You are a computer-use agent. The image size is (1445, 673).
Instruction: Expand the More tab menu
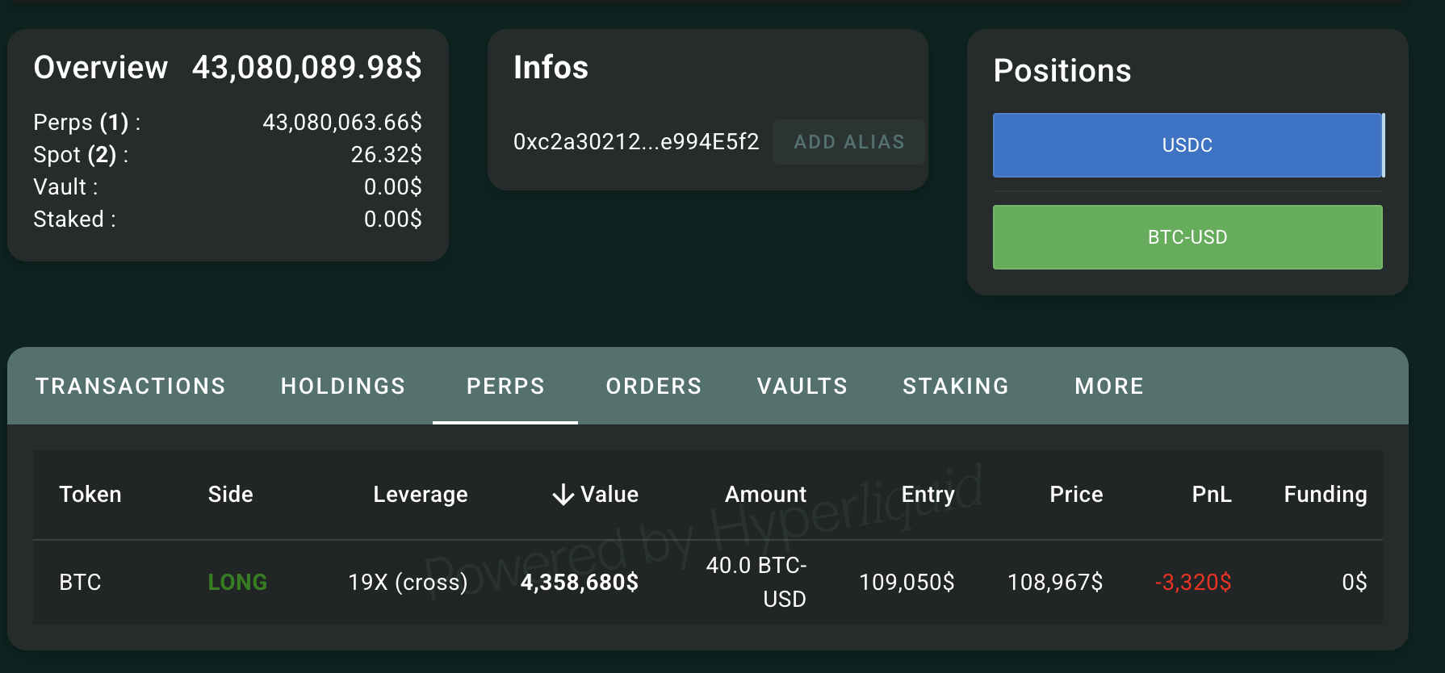point(1108,387)
